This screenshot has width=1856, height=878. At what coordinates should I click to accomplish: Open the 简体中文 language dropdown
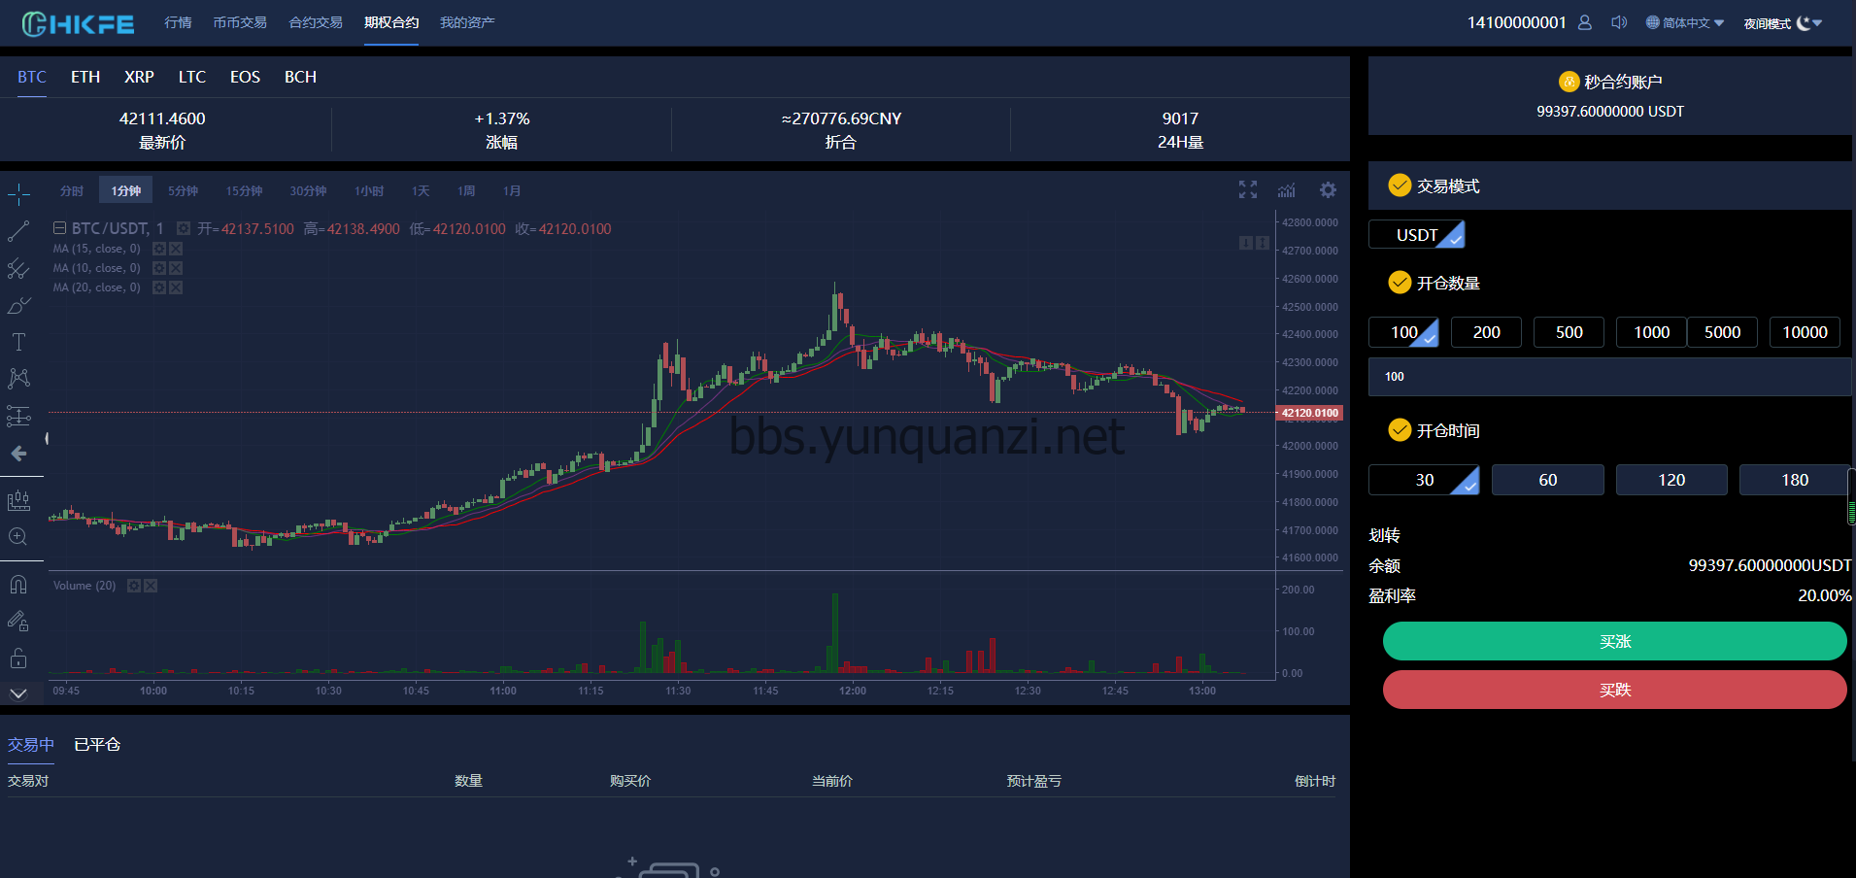[1685, 23]
